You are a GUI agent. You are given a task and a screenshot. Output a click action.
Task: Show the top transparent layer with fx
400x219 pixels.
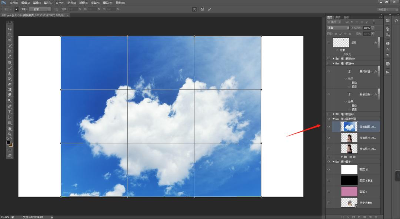(x=329, y=43)
